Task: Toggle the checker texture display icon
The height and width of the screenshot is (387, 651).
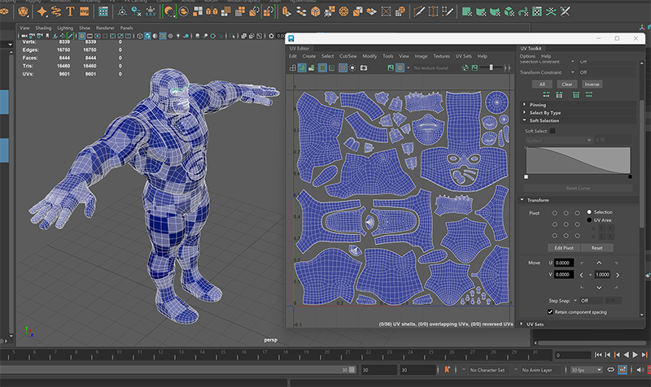Action: (x=400, y=68)
